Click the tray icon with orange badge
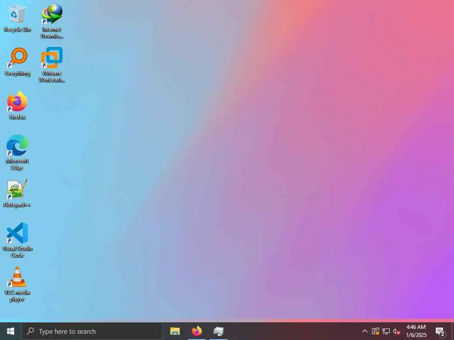Screen dimensions: 454x340 [376, 331]
